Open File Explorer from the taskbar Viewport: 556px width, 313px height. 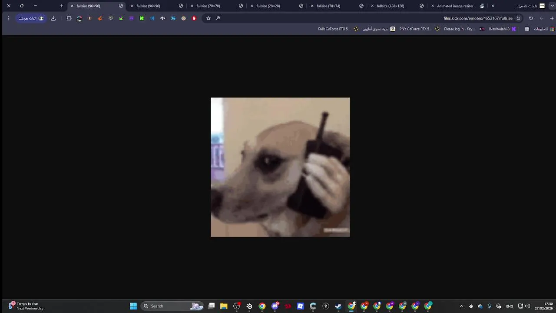click(x=224, y=306)
